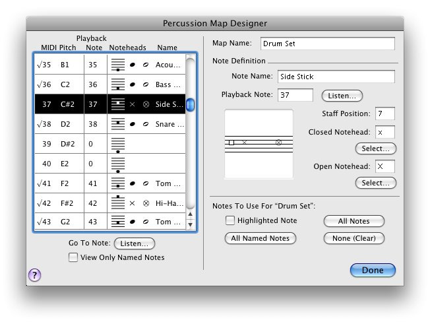This screenshot has width=430, height=322.
Task: Click the staff position icon in row 39 D#2
Action: (x=118, y=145)
